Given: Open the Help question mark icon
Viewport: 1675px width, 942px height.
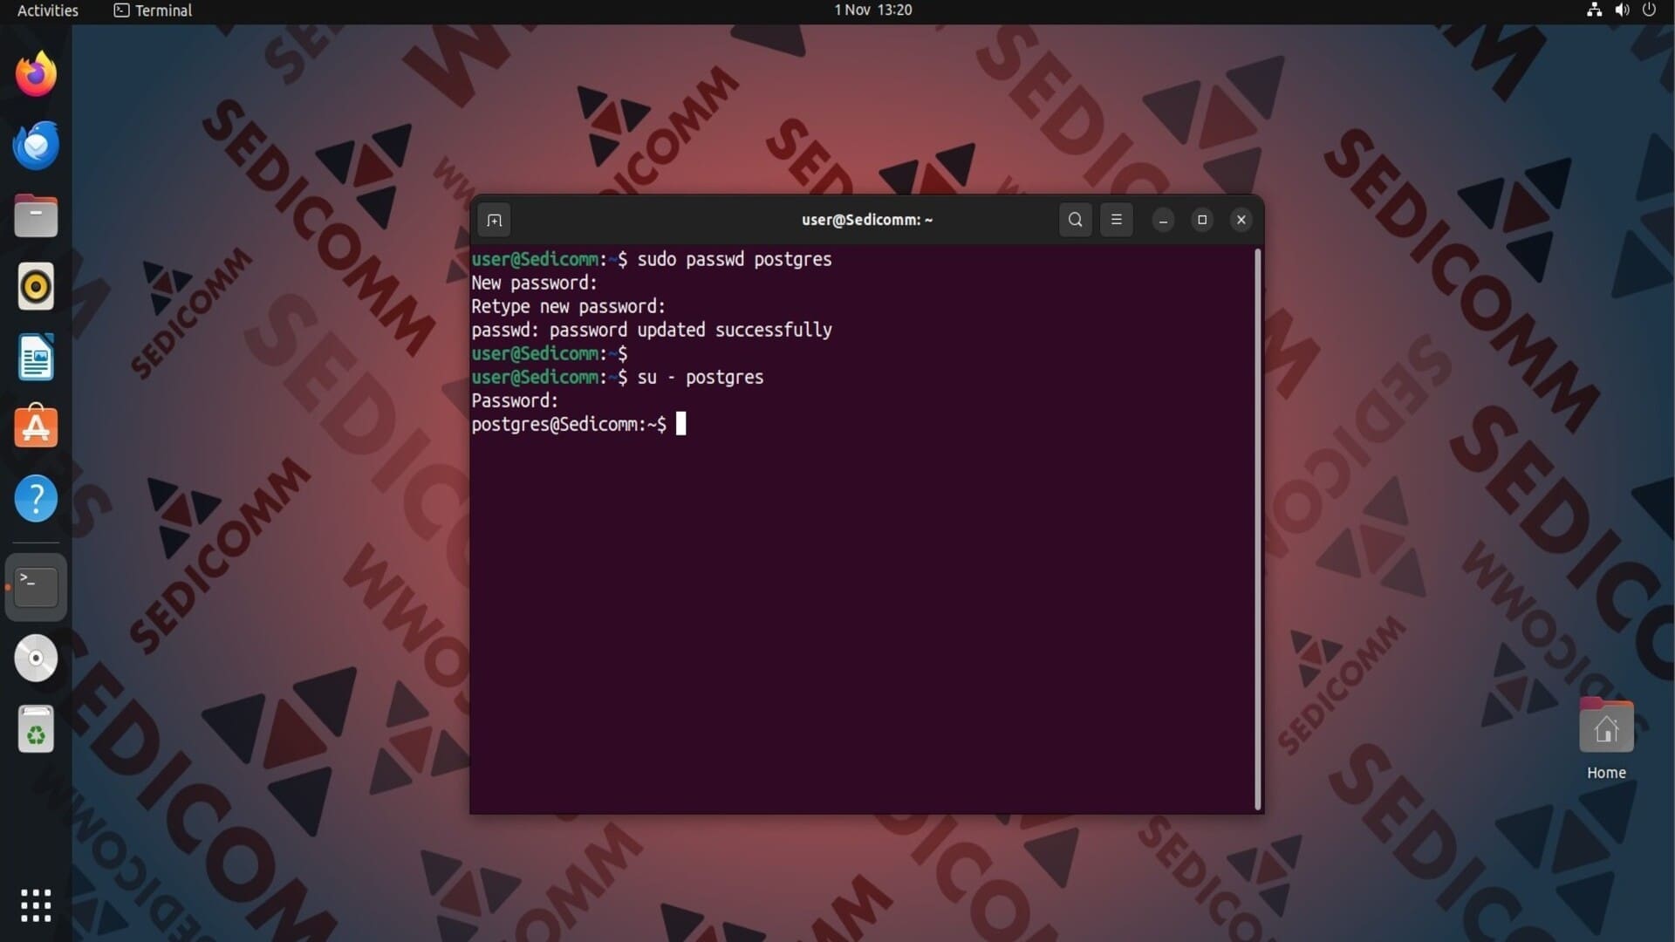Looking at the screenshot, I should coord(36,499).
